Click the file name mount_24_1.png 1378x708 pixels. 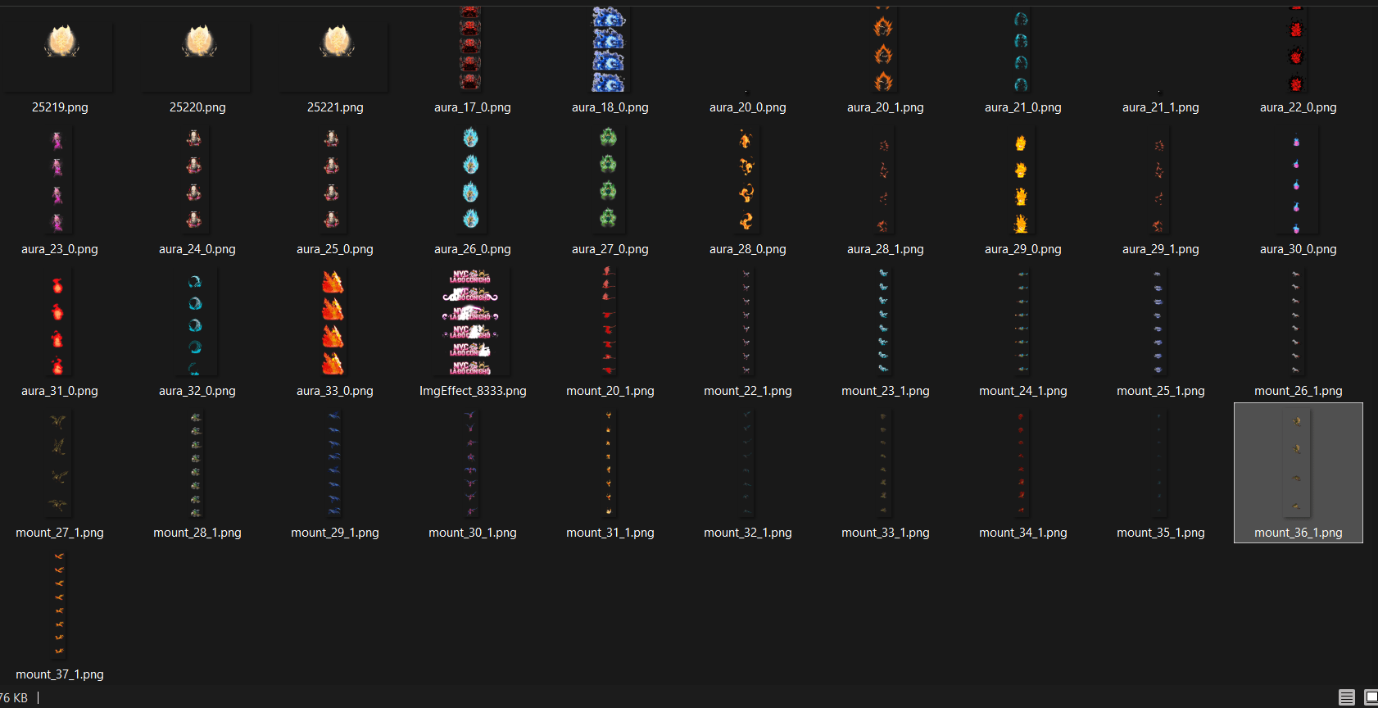point(1023,391)
